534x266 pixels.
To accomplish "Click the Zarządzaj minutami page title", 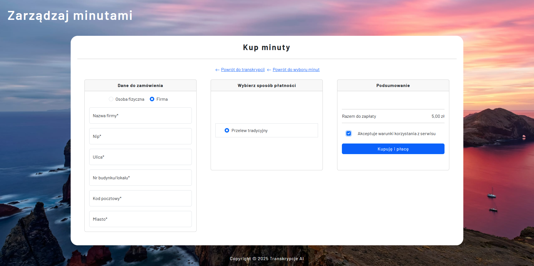I will [70, 16].
